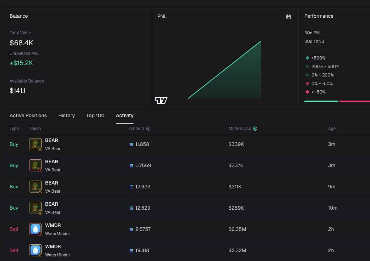This screenshot has width=370, height=261.
Task: Click the 12.629 amount value
Action: click(x=143, y=208)
